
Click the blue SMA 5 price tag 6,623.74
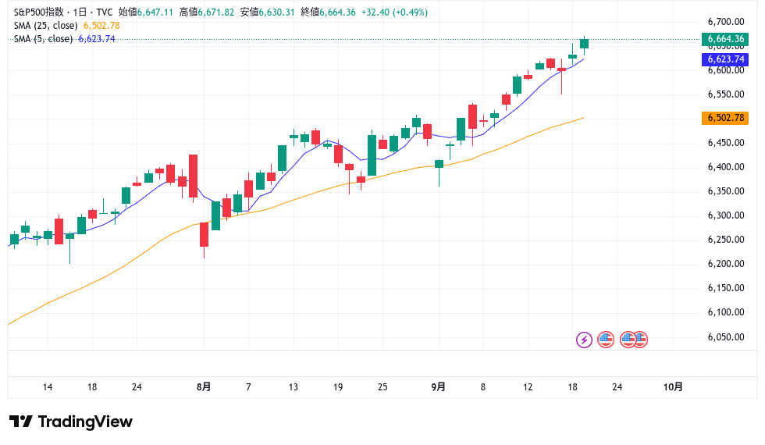[x=725, y=59]
